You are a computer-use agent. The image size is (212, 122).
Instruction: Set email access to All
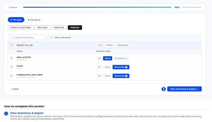99,67
